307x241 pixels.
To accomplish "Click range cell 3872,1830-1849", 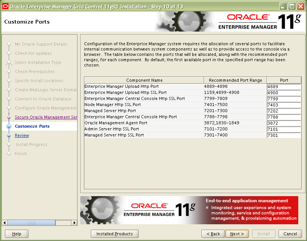I will tap(235, 123).
